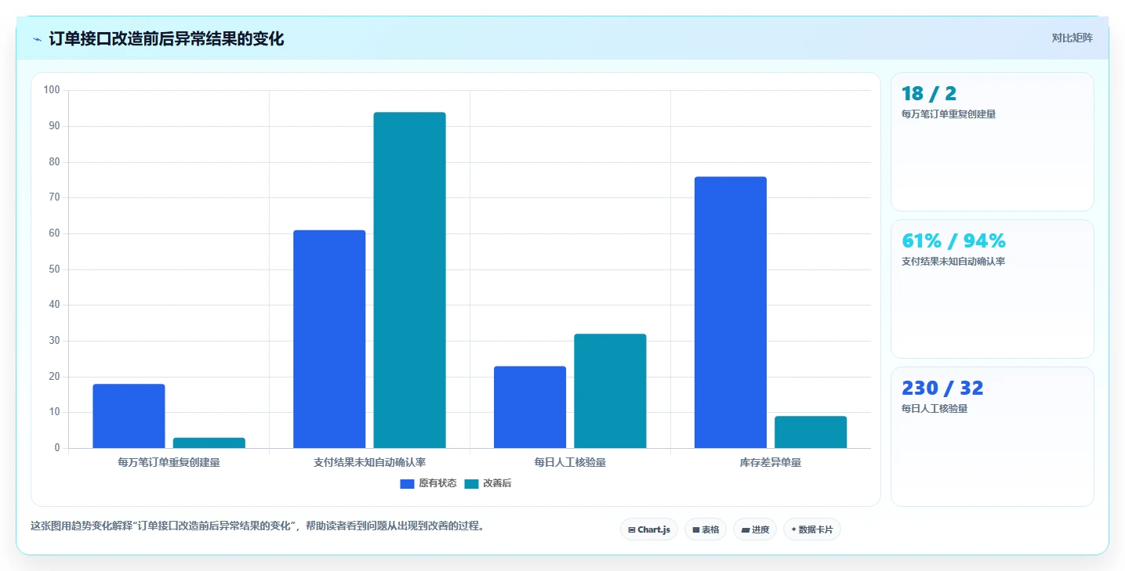The image size is (1125, 571).
Task: Click the x-axis label 支付结果未知自动确认率
Action: click(369, 462)
